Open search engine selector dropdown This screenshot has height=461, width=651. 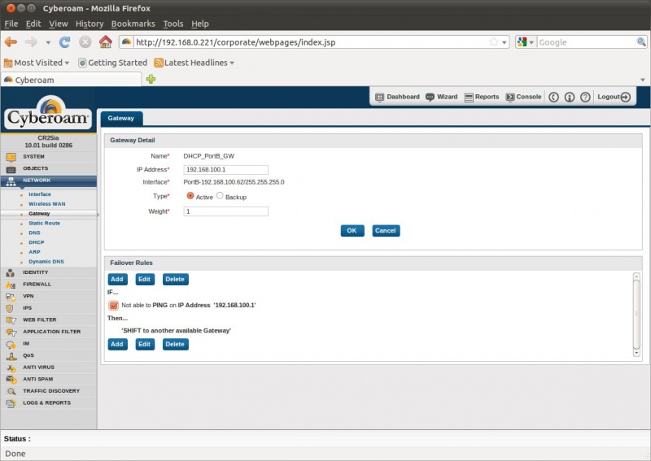(x=526, y=41)
